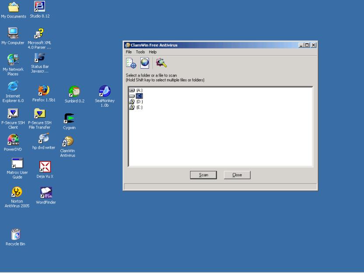This screenshot has width=364, height=273.
Task: Select F-Secure SSH Client shortcut
Action: 13,119
